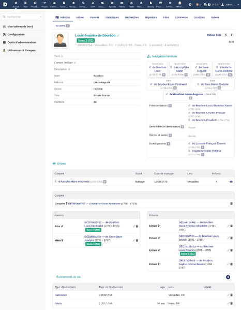The height and width of the screenshot is (310, 241).
Task: Open sister de Bourbon Élisabeth link
Action: (204, 120)
